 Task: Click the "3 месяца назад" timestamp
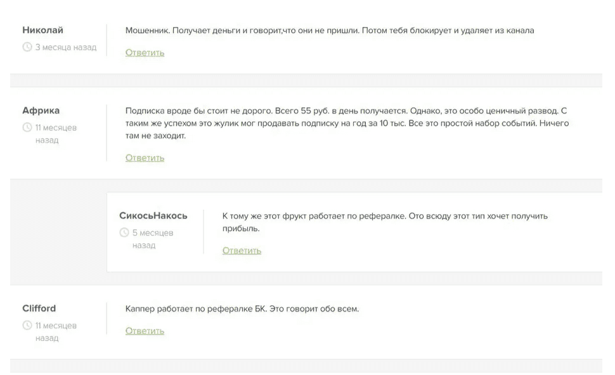pyautogui.click(x=66, y=48)
